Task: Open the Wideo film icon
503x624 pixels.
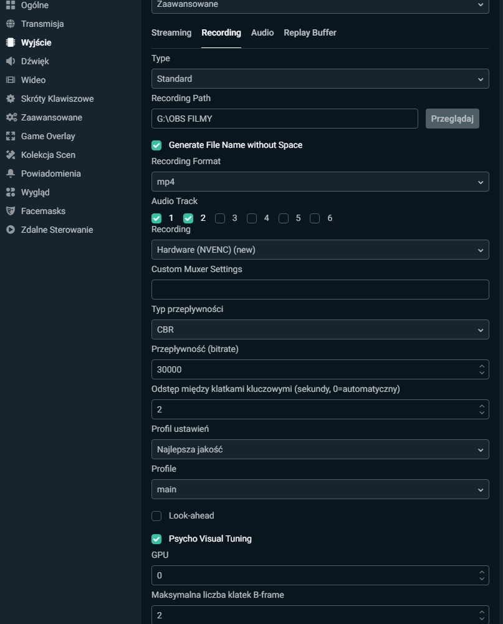Action: 11,80
